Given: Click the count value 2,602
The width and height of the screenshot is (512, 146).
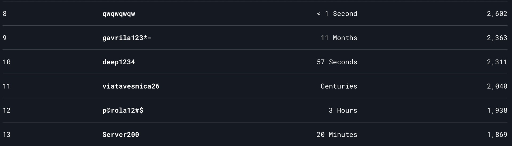Looking at the screenshot, I should (x=497, y=14).
